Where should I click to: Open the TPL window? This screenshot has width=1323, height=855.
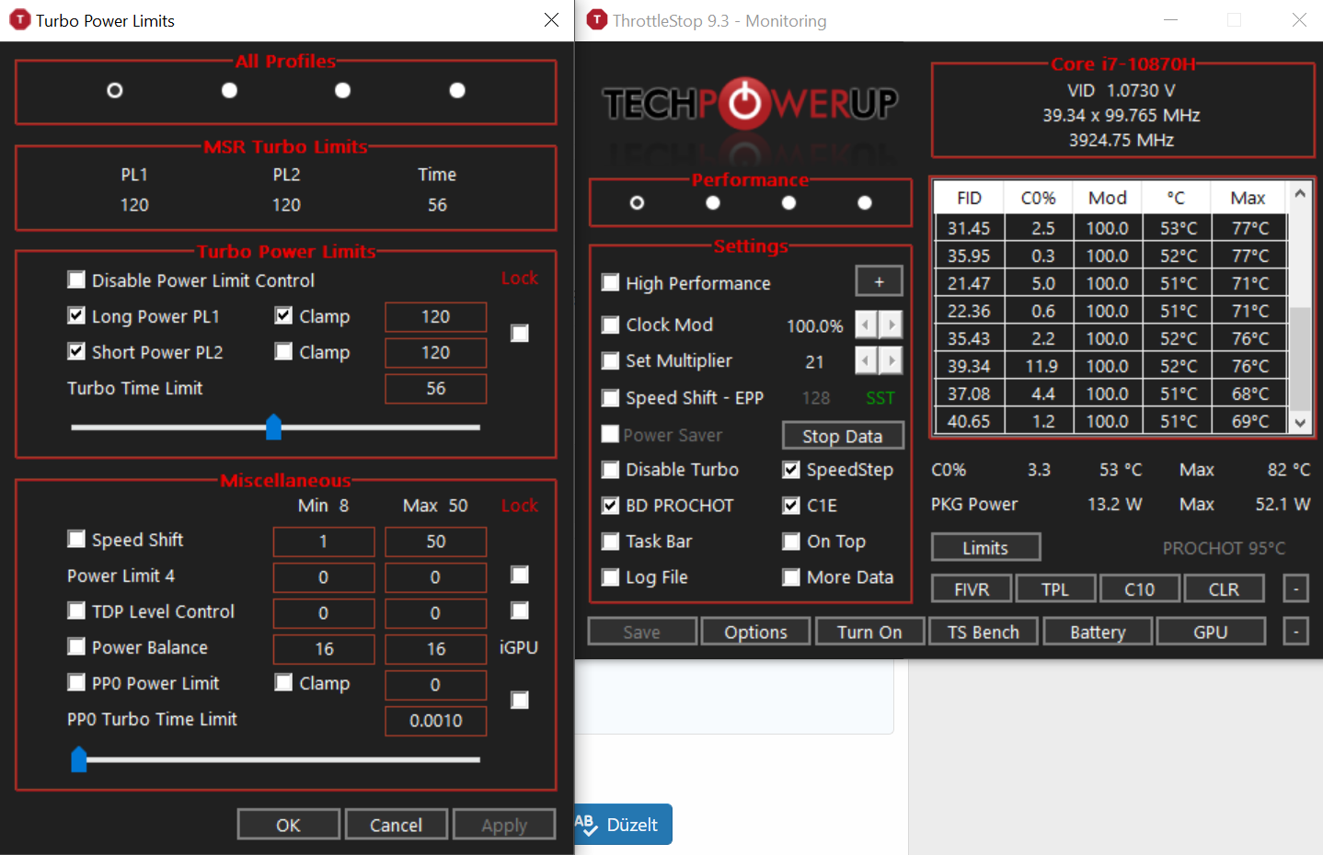coord(1055,588)
